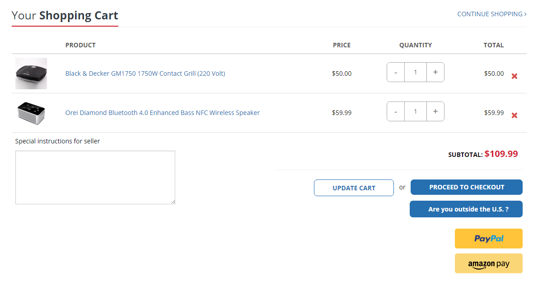Proceed to checkout
Image resolution: width=538 pixels, height=285 pixels.
coord(466,187)
